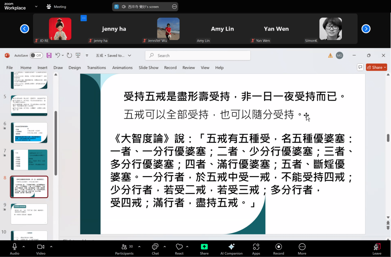This screenshot has height=257, width=391.
Task: Show the next participants page with right arrow
Action: pos(366,29)
